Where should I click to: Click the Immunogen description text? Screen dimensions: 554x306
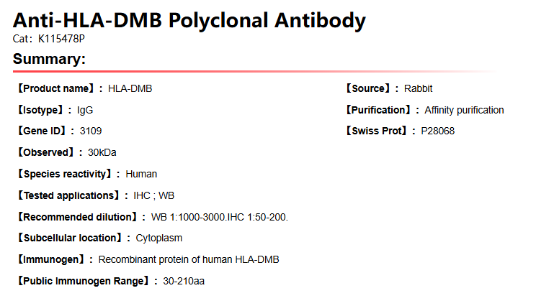tap(189, 259)
